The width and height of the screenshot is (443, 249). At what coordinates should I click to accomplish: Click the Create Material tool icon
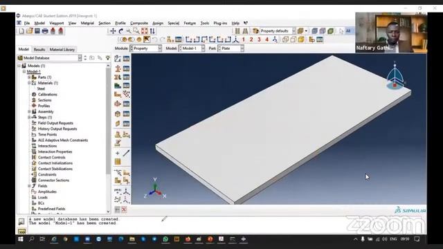[118, 59]
